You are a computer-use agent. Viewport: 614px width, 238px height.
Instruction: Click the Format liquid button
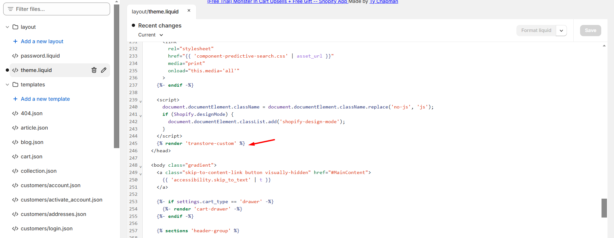point(536,30)
